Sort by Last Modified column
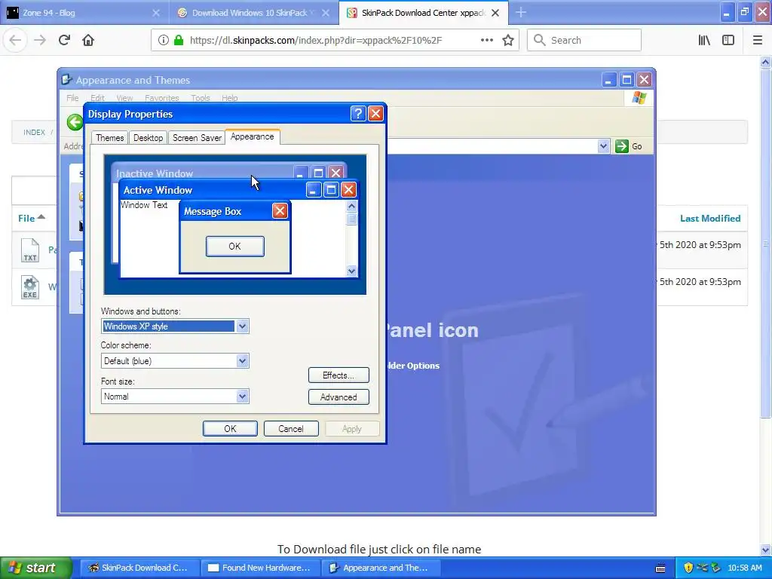The height and width of the screenshot is (579, 772). (710, 218)
